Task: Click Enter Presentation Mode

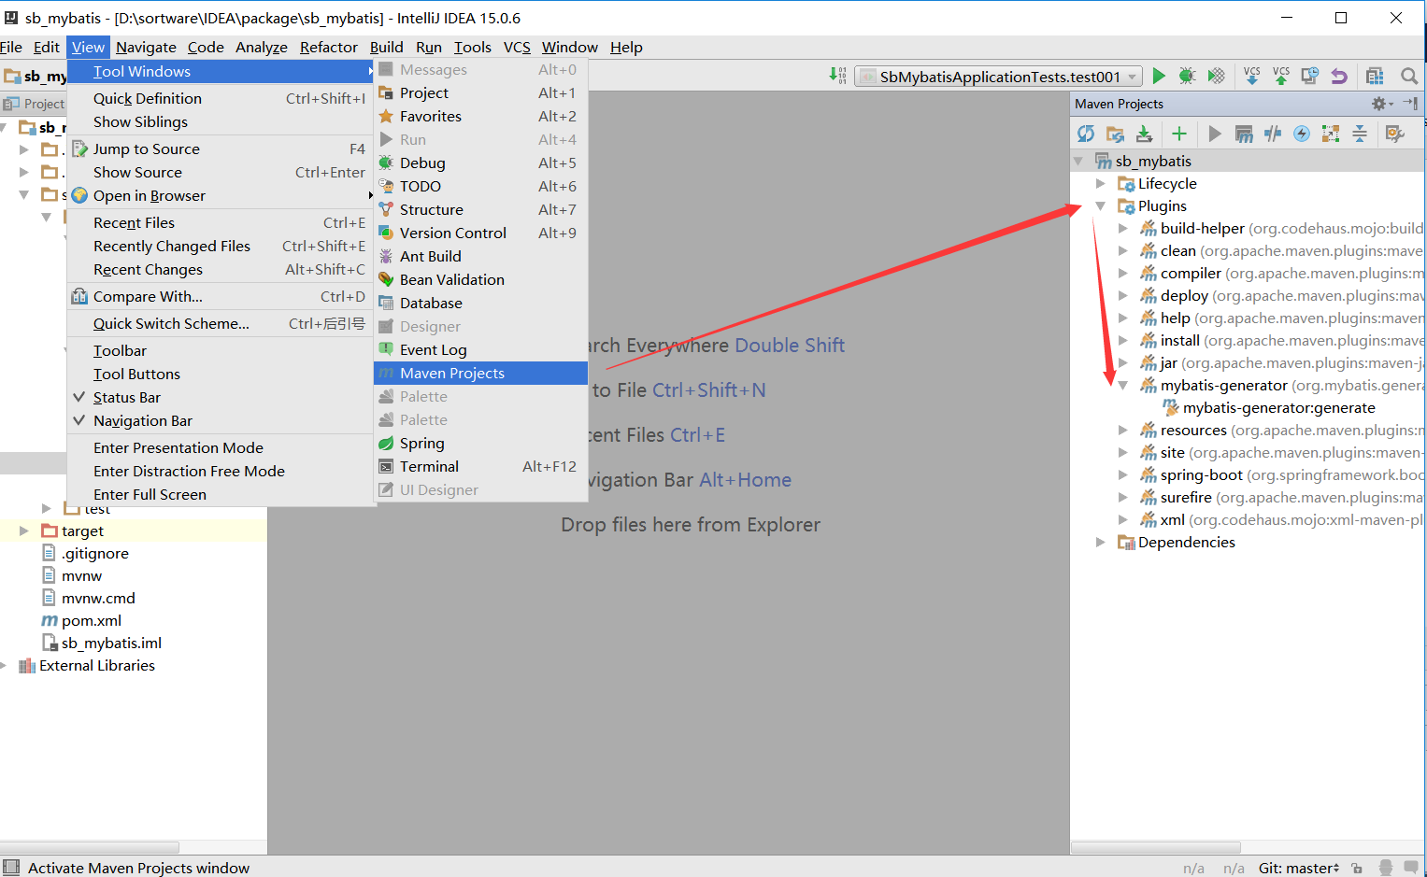Action: [221, 447]
